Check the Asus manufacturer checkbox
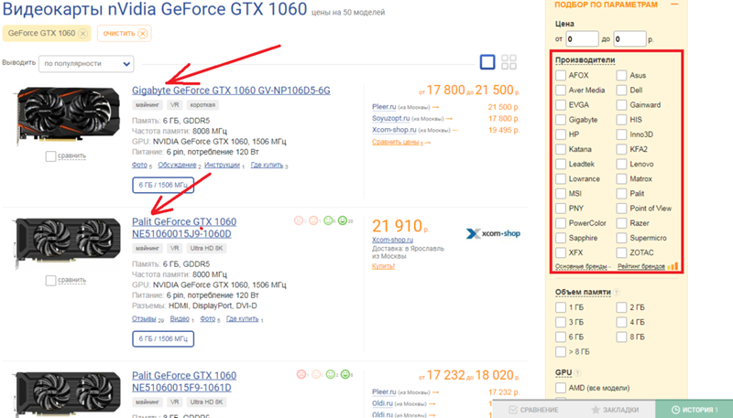733x418 pixels. pyautogui.click(x=621, y=75)
